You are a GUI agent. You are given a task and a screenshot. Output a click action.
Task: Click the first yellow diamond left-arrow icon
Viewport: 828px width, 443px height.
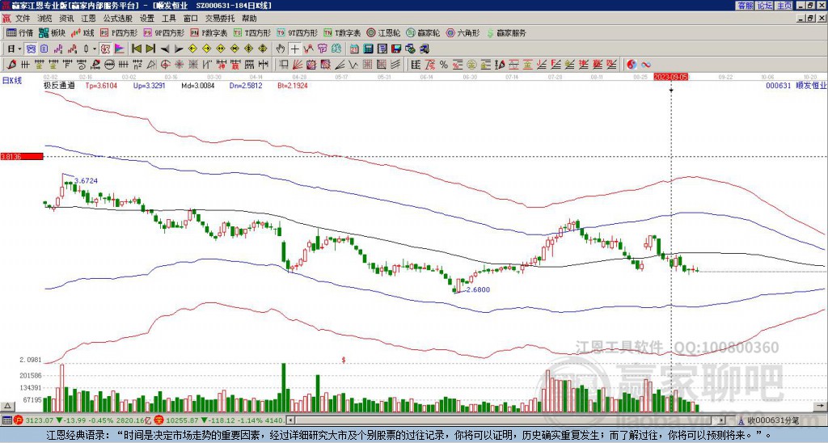192,49
